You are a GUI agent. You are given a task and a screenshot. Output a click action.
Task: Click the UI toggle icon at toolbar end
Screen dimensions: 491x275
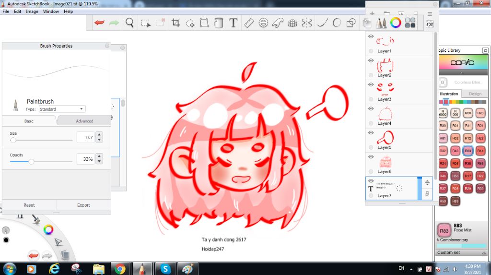430,24
